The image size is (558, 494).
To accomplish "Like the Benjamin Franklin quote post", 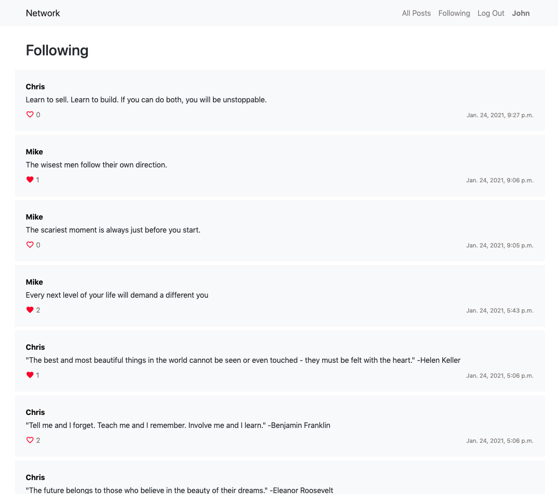I will 30,440.
